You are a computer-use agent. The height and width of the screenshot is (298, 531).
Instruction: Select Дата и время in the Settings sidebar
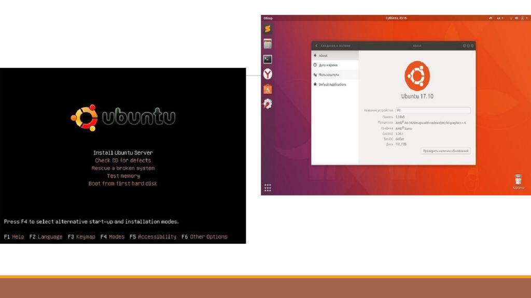click(x=335, y=65)
